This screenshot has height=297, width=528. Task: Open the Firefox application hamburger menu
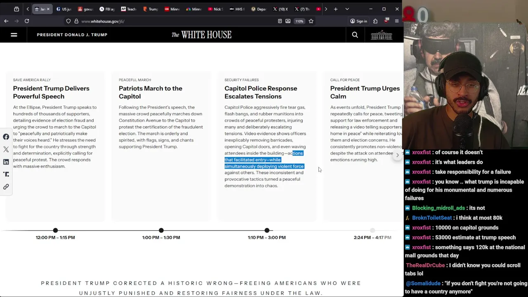397,21
